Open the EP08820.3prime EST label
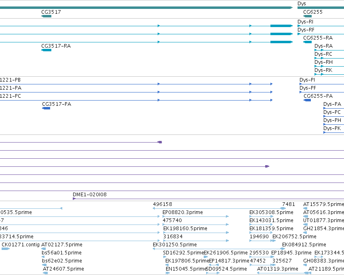The height and width of the screenshot is (275, 344). pyautogui.click(x=183, y=212)
